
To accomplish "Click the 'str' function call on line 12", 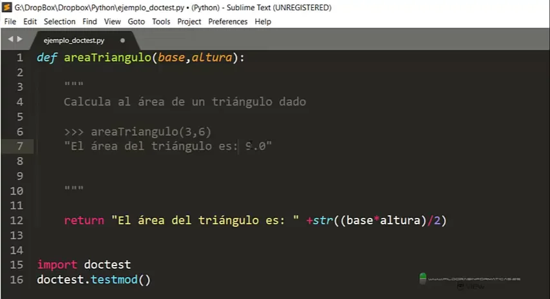I will tap(323, 220).
